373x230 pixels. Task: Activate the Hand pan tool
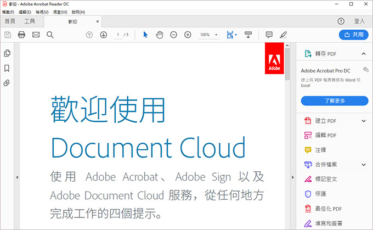(x=160, y=35)
